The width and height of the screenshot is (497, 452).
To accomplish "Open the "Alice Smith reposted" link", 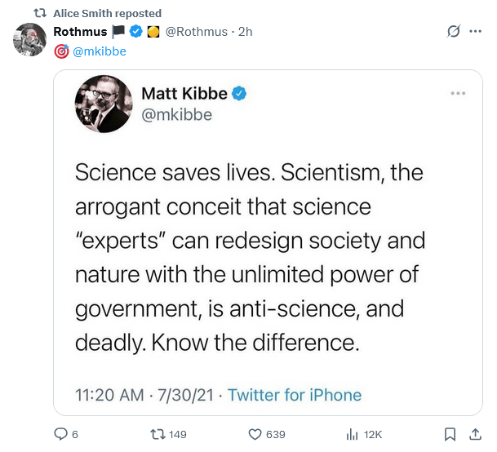I will click(x=107, y=13).
